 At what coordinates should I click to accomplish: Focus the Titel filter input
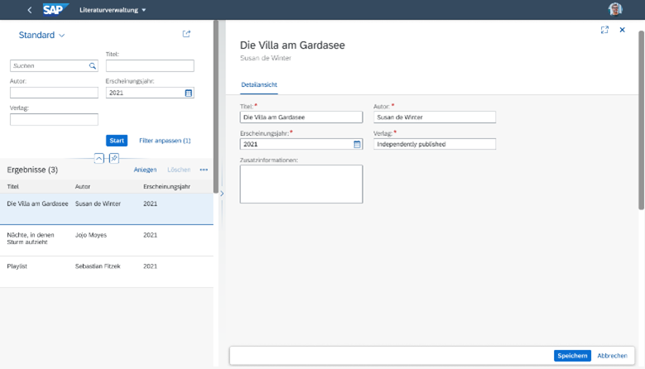(150, 65)
